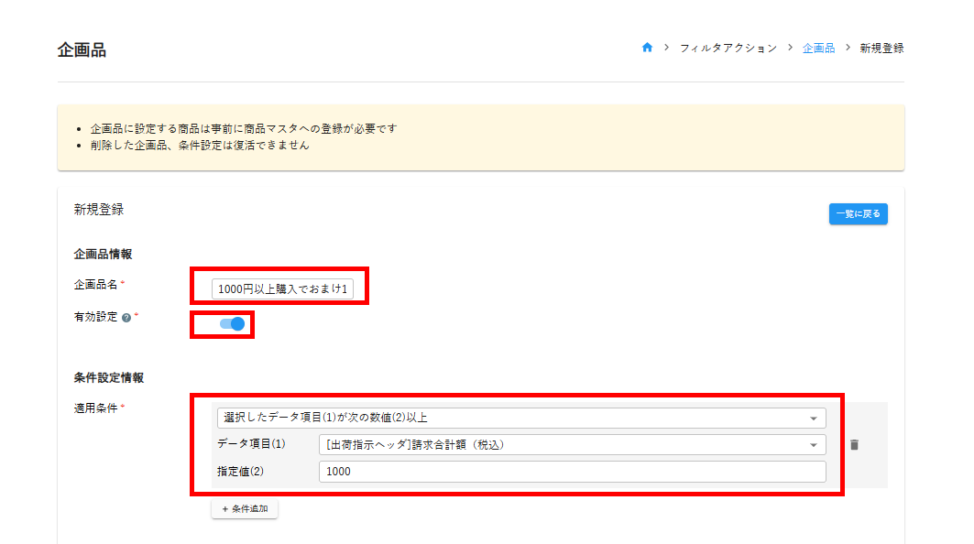Toggle the 有効設定 switch off
Screen dimensions: 974x544
(x=232, y=323)
